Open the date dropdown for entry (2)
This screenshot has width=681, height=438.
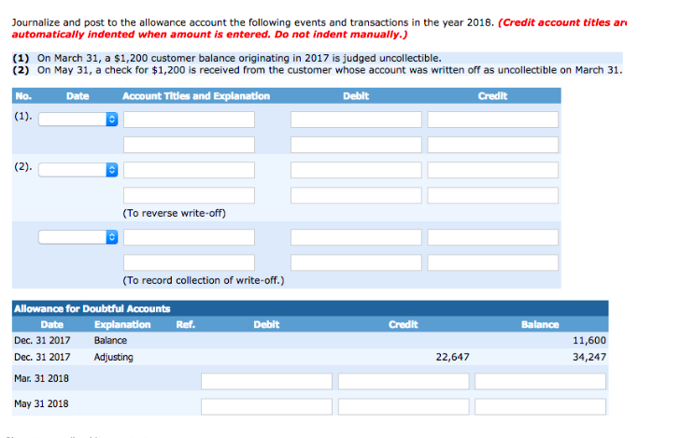click(78, 169)
